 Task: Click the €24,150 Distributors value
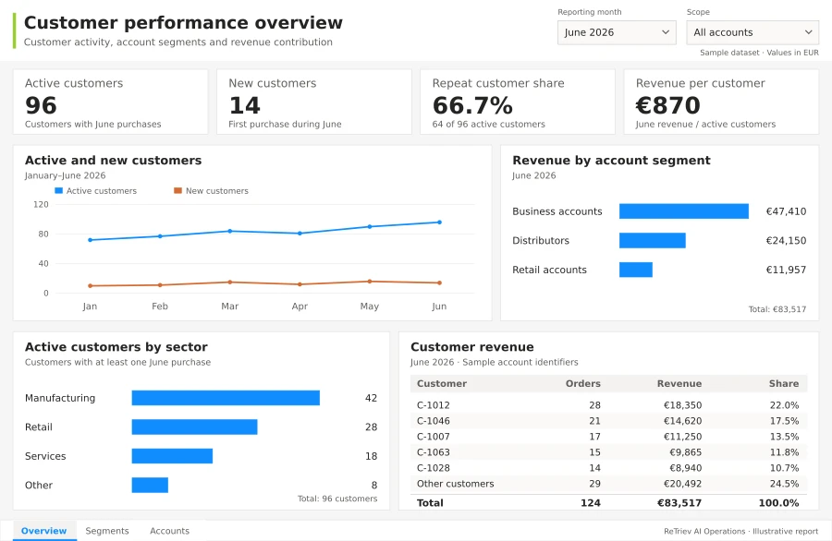pyautogui.click(x=786, y=240)
